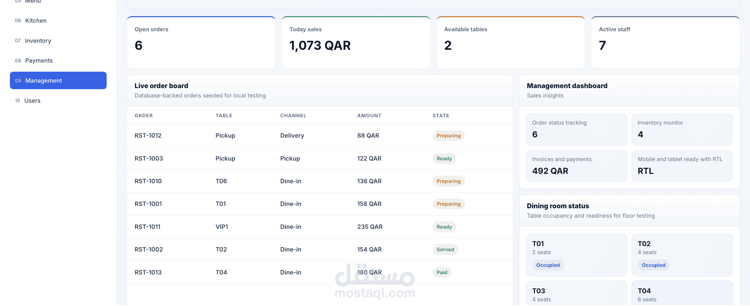Viewport: 750px width, 306px height.
Task: View the Available tables summary card
Action: (511, 42)
